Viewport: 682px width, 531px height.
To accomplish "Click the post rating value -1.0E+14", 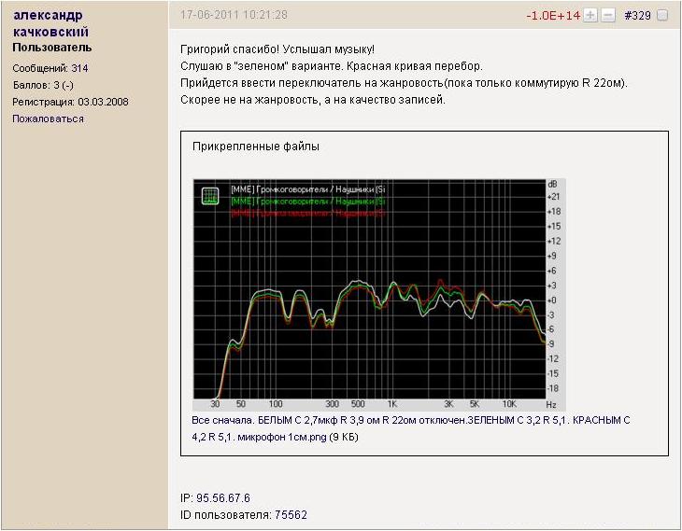I will [x=552, y=16].
